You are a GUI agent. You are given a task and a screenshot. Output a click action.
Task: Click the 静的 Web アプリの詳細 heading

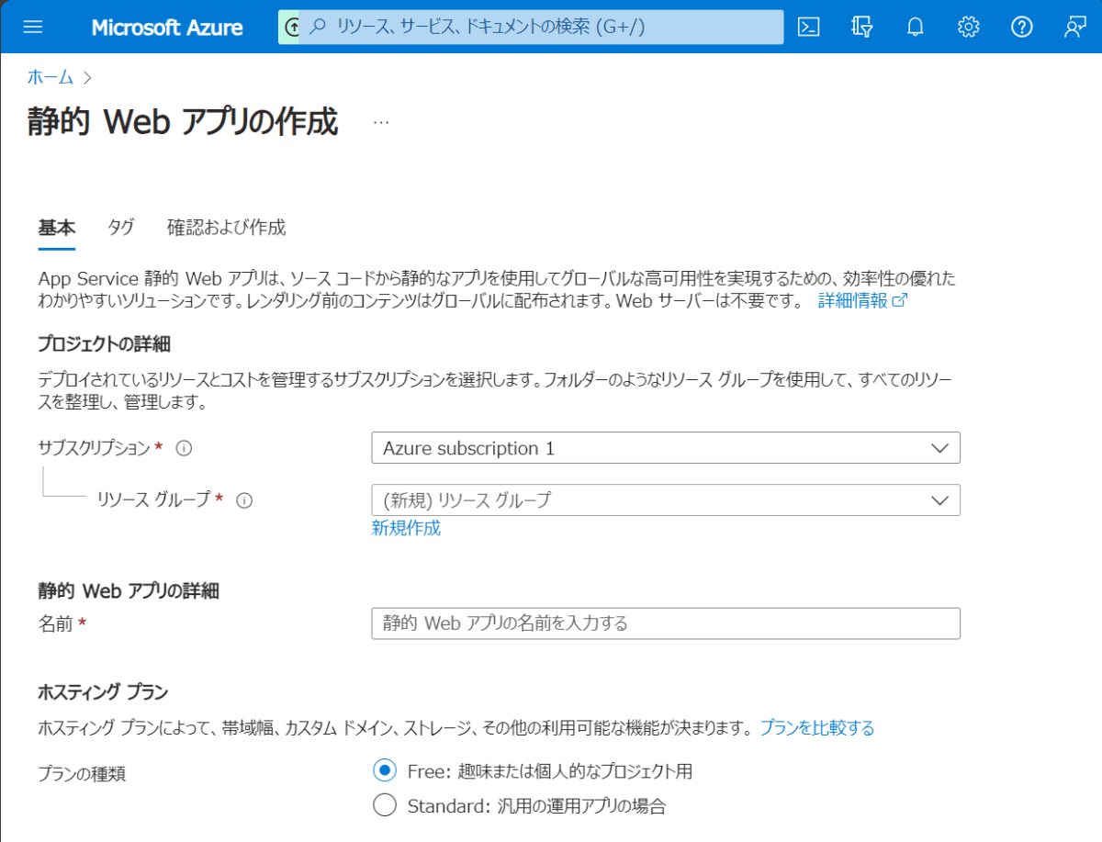tap(129, 590)
